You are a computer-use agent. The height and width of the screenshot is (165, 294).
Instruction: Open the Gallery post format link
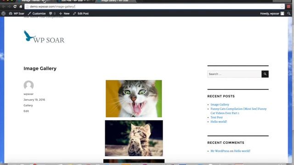(28, 105)
